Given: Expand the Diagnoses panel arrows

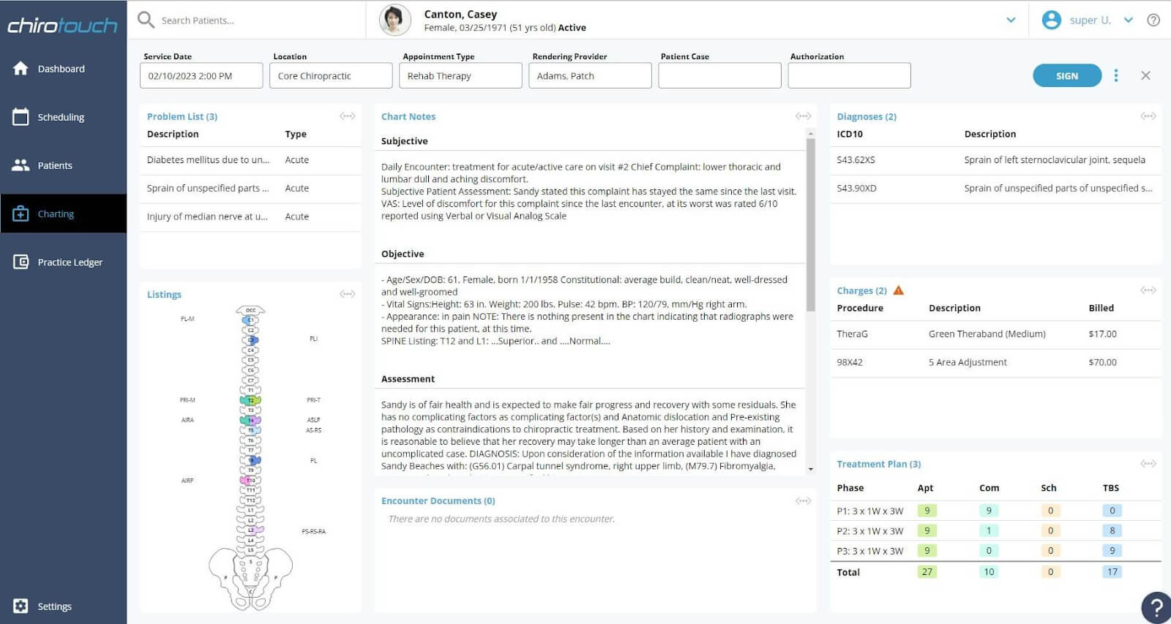Looking at the screenshot, I should 1148,116.
